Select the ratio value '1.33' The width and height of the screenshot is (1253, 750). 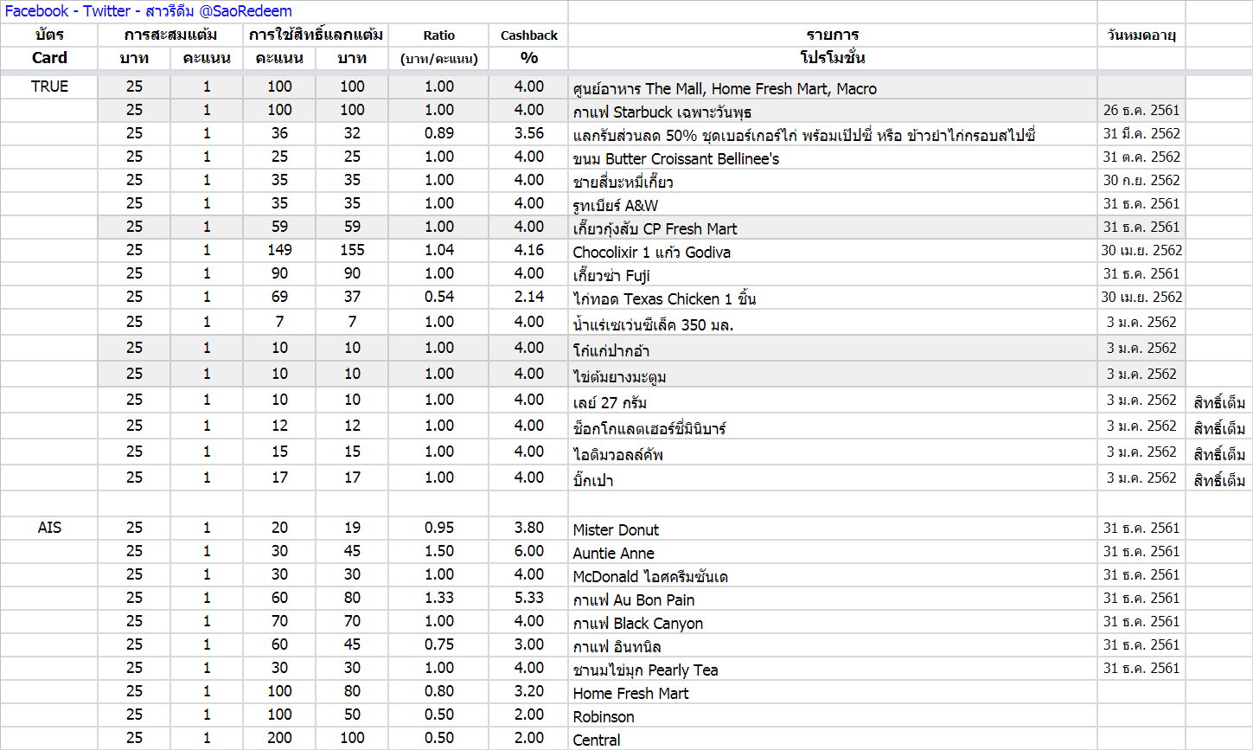439,598
